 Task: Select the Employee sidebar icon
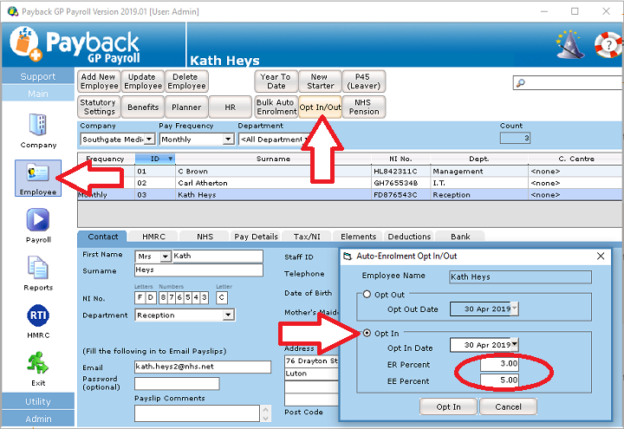(x=38, y=176)
